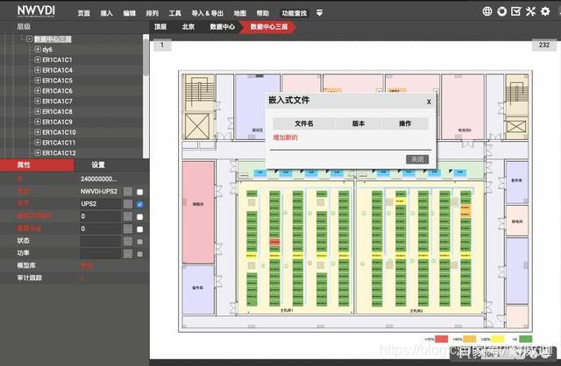Image resolution: width=561 pixels, height=366 pixels.
Task: Expand the ER1CA1C4 tree node
Action: pyautogui.click(x=37, y=70)
